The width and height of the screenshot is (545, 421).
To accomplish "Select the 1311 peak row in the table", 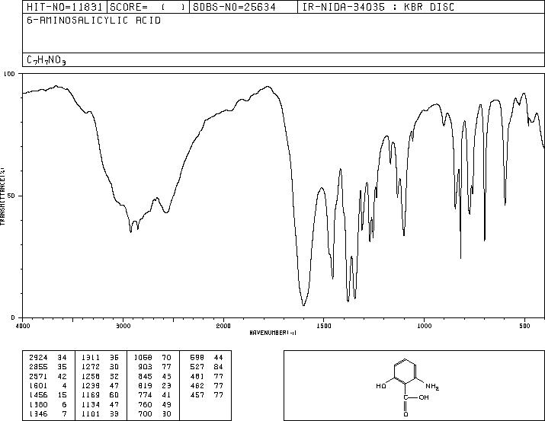I will pos(100,358).
